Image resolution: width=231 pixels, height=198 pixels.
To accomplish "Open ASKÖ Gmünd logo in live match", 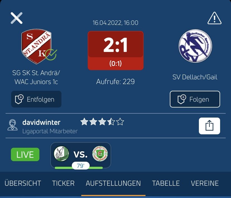I will tap(100, 154).
